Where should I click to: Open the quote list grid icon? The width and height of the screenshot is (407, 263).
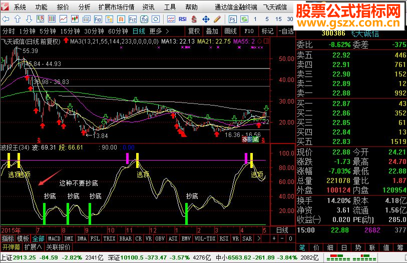(x=52, y=19)
